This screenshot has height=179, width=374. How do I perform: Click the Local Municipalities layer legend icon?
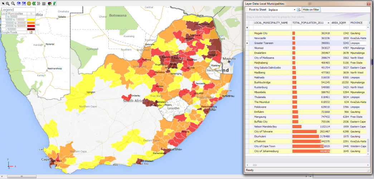31,14
